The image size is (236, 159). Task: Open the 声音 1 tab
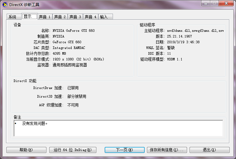click(x=45, y=17)
